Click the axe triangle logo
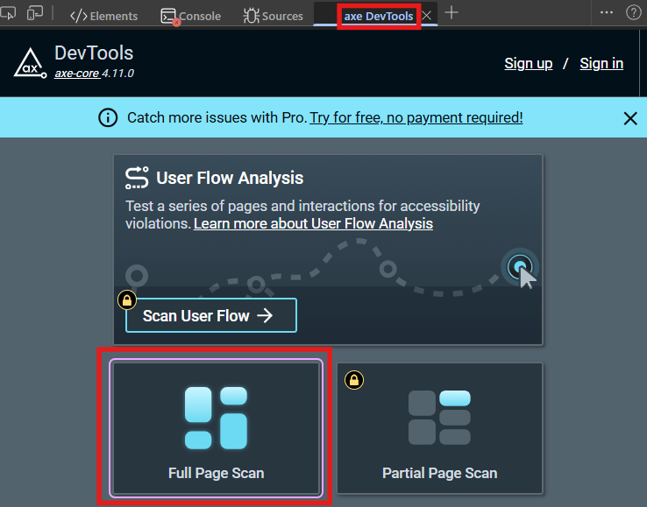This screenshot has width=647, height=507. tap(30, 63)
